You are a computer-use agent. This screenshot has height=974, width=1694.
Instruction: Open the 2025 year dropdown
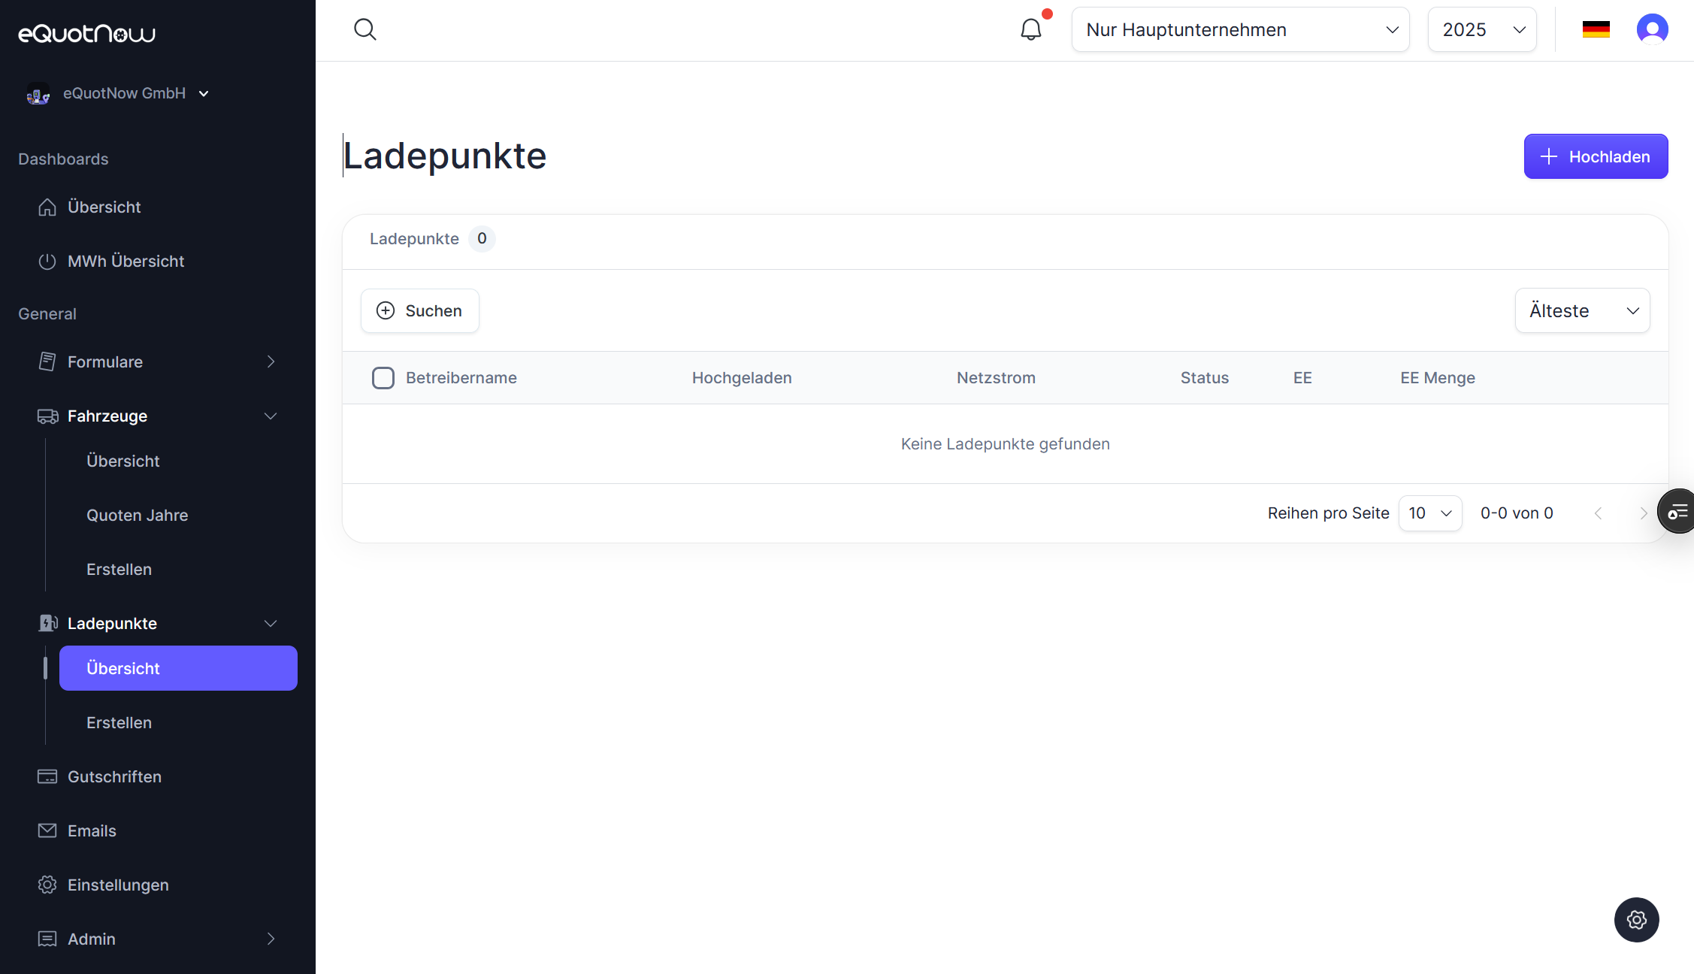[1481, 29]
